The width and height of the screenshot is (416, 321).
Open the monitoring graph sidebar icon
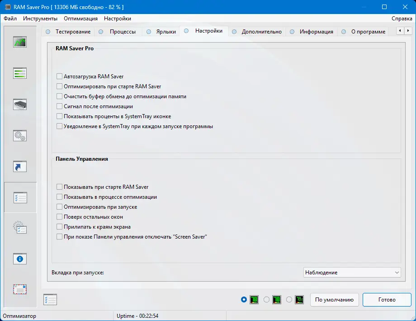pos(20,42)
